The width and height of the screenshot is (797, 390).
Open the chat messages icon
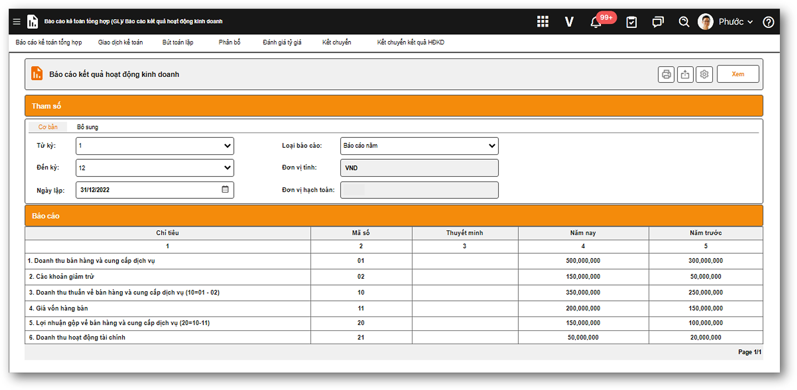pyautogui.click(x=658, y=22)
